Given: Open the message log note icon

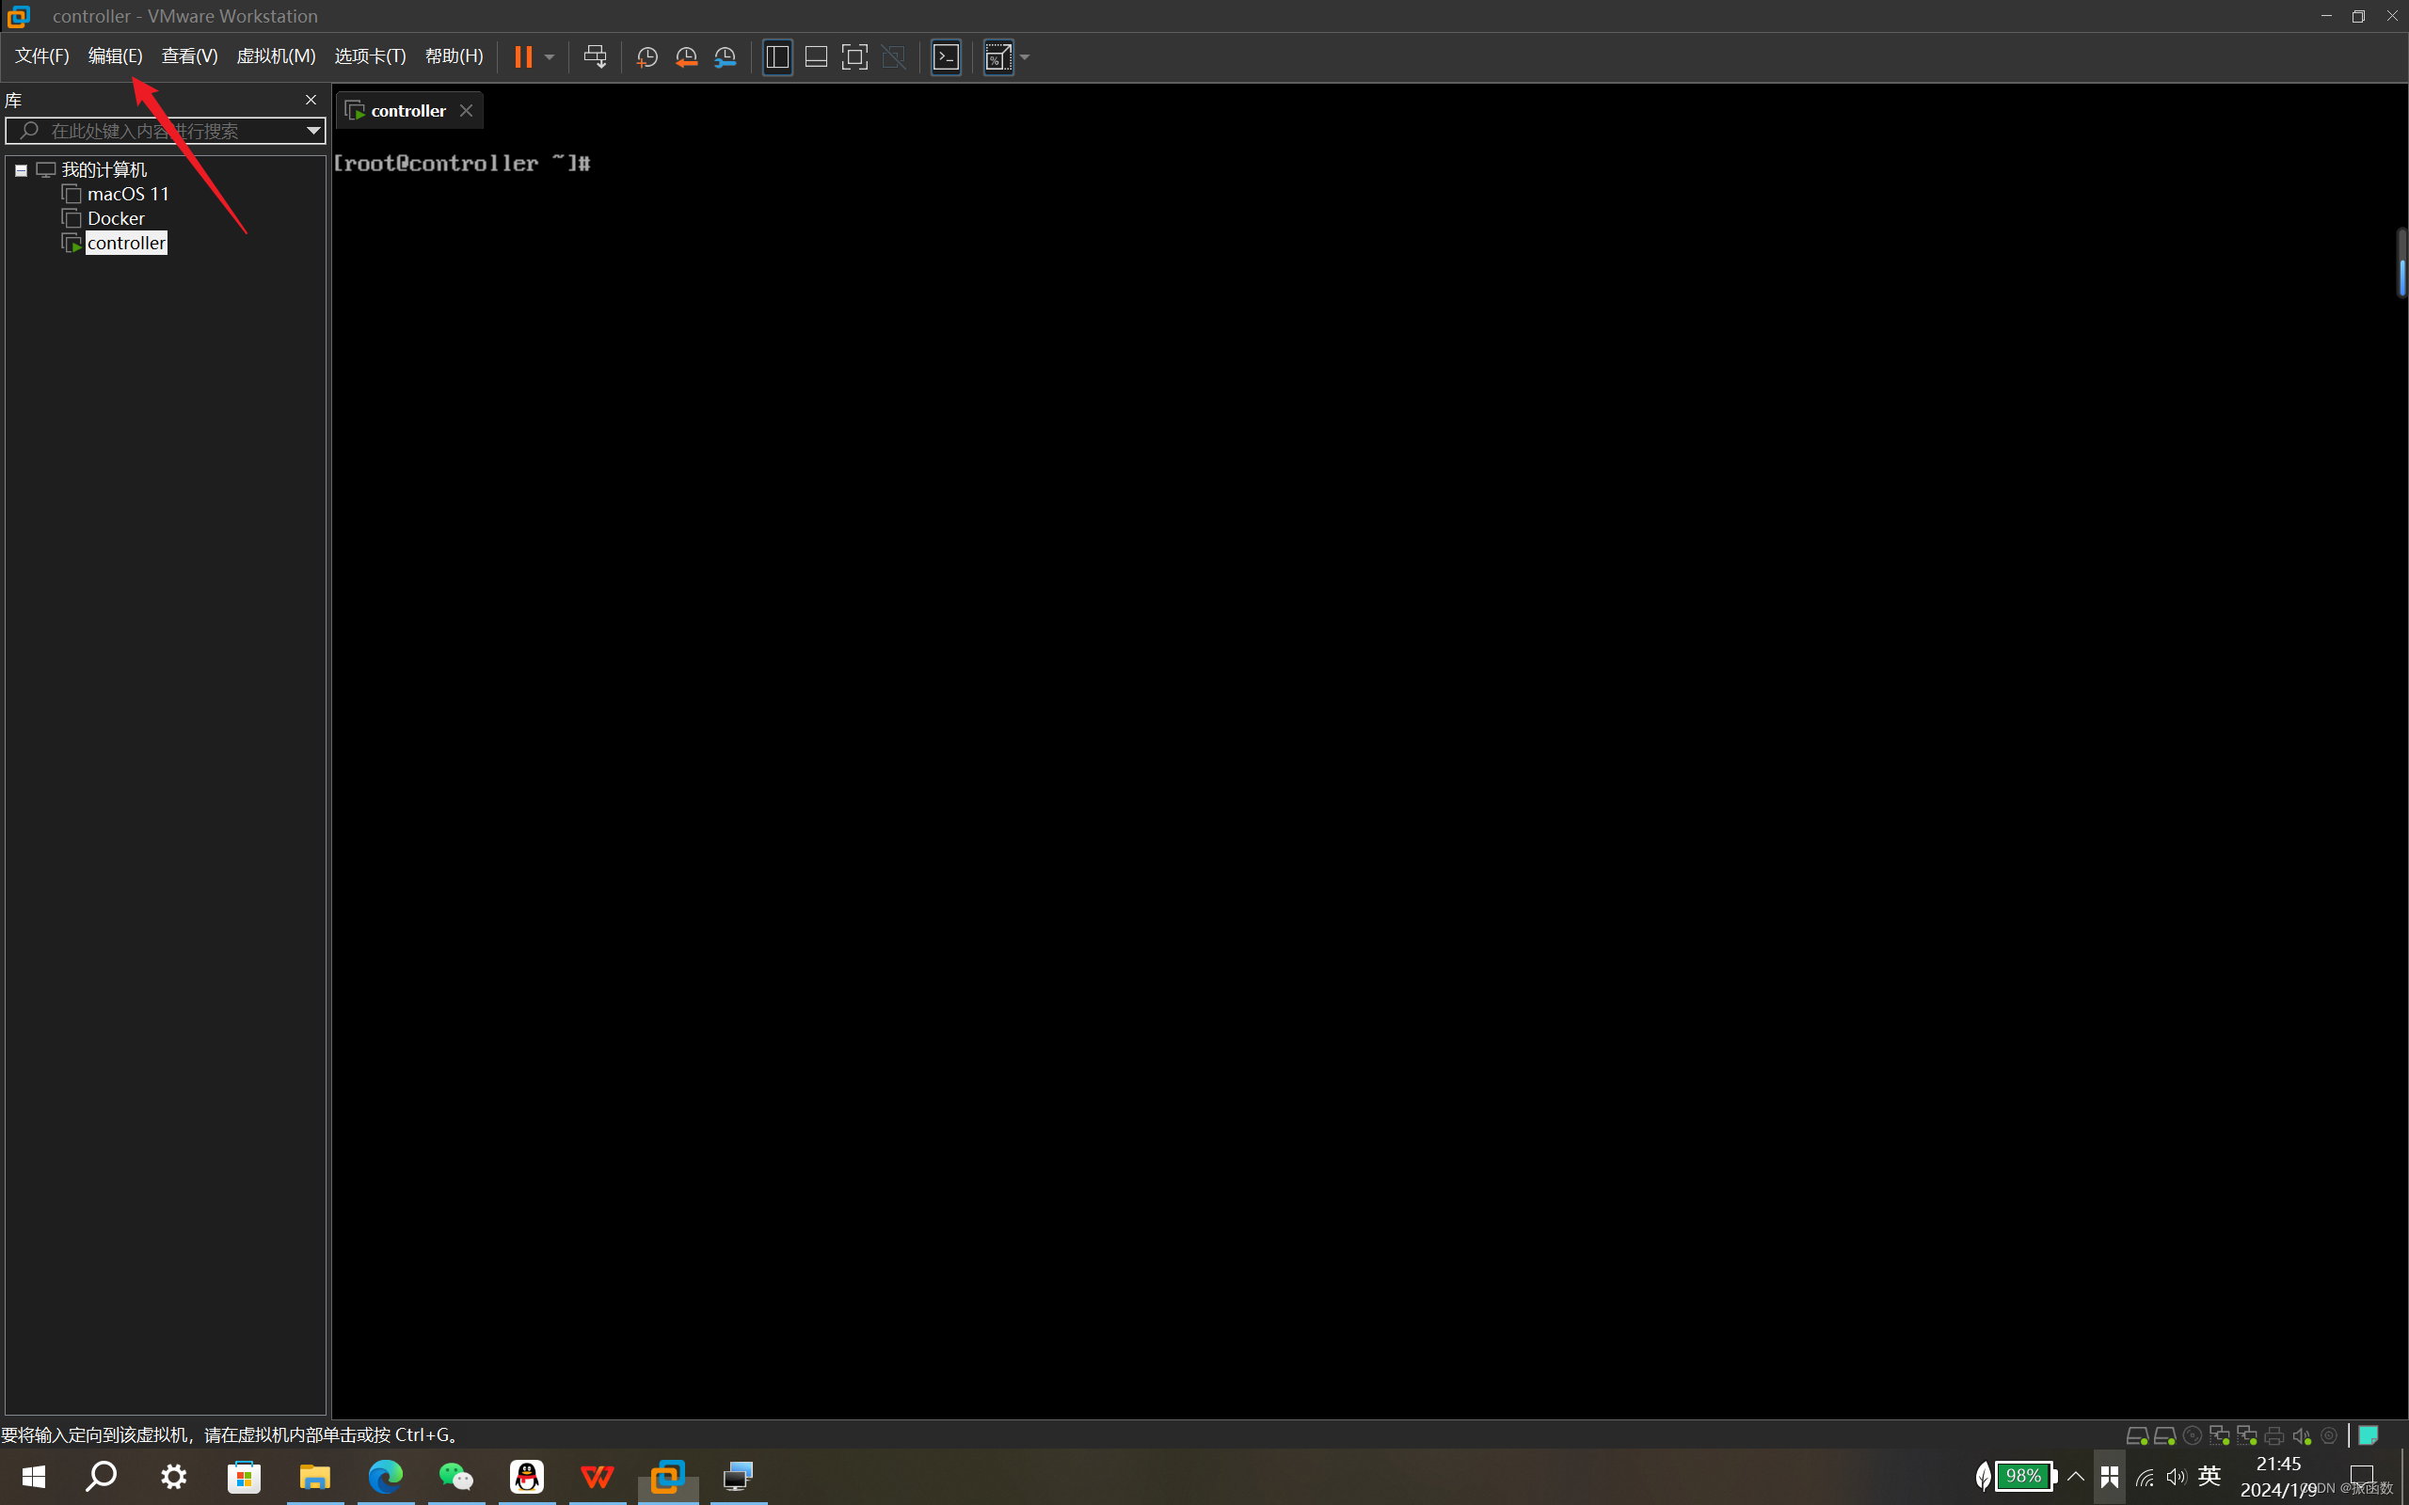Looking at the screenshot, I should pyautogui.click(x=2369, y=1435).
